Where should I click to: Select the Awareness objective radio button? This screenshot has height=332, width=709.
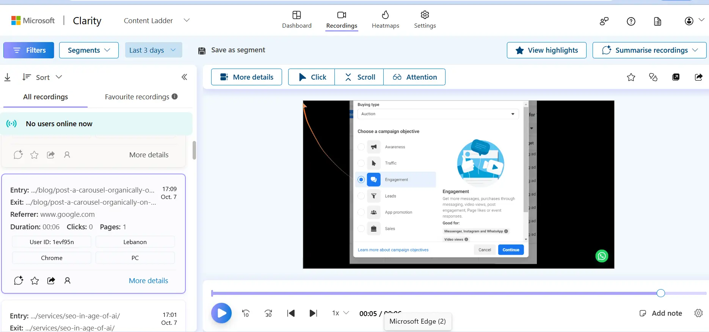[361, 147]
